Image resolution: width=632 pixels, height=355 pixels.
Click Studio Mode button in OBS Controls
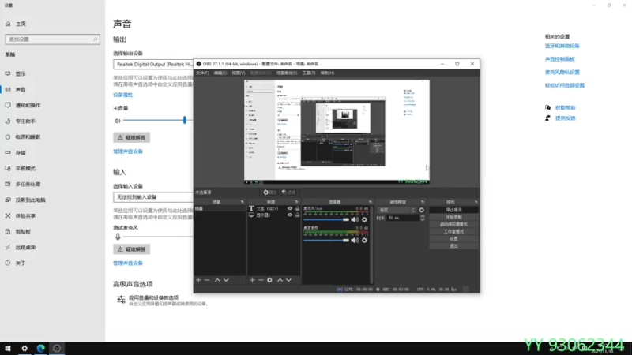click(x=453, y=232)
